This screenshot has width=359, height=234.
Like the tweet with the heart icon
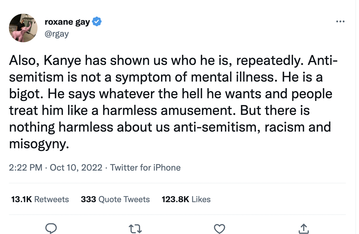pyautogui.click(x=219, y=229)
